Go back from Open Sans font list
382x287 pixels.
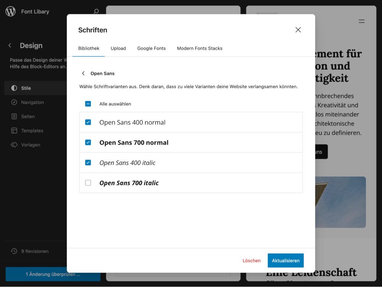(83, 73)
